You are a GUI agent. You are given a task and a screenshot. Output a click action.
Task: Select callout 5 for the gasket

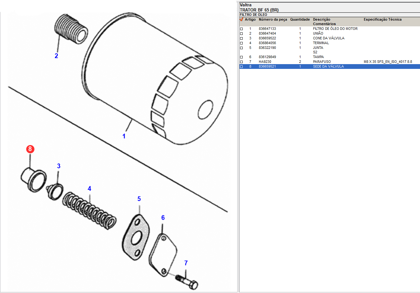tap(139, 199)
